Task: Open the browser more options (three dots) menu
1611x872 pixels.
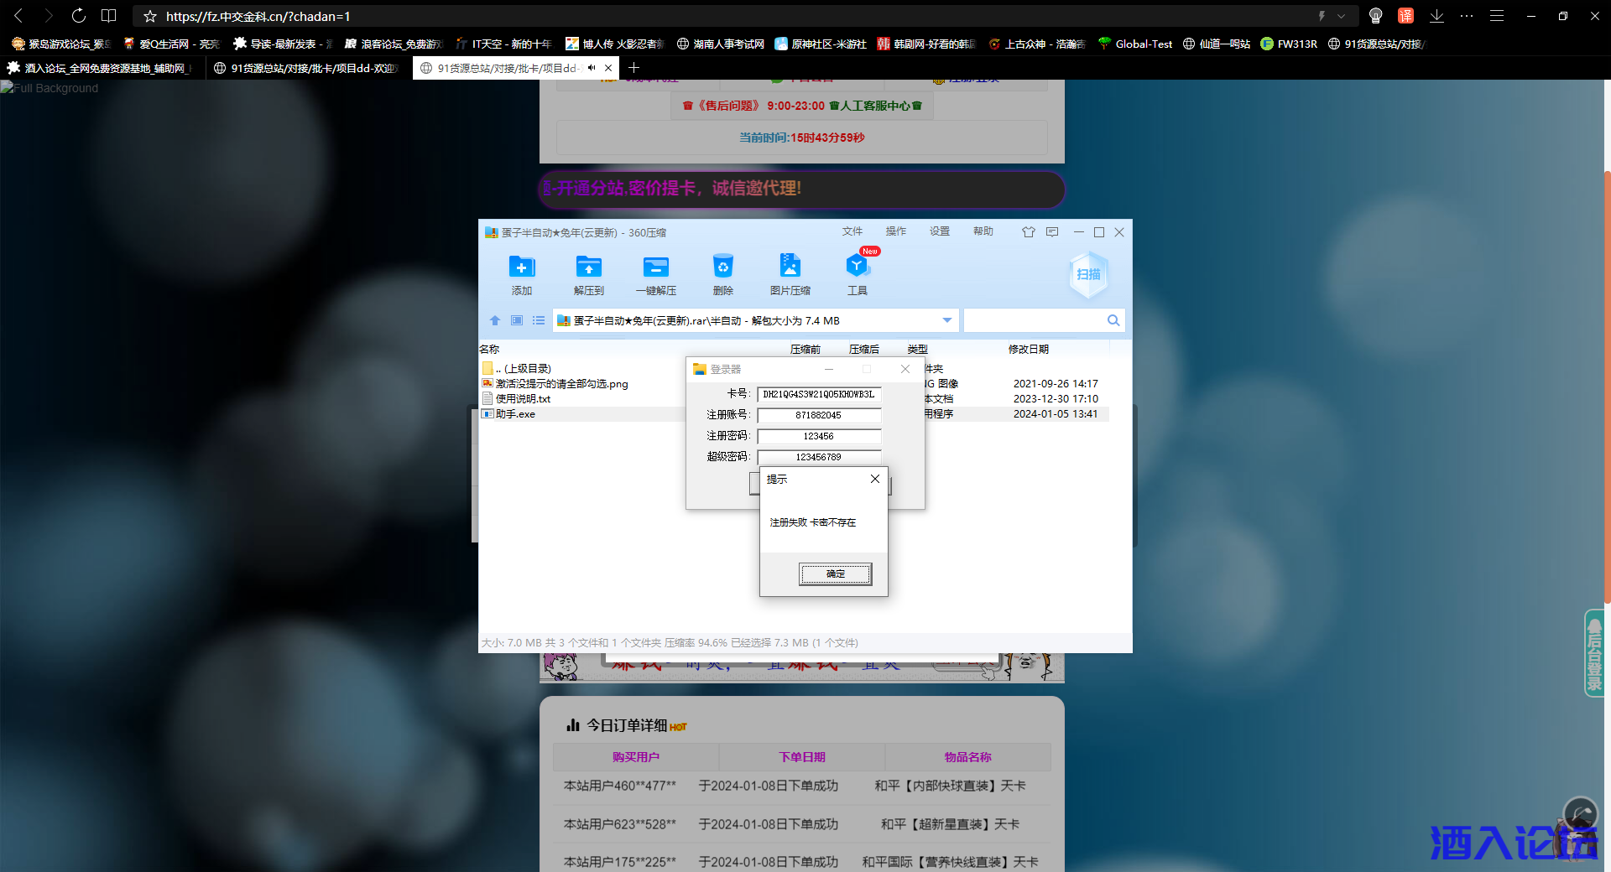Action: click(1467, 16)
